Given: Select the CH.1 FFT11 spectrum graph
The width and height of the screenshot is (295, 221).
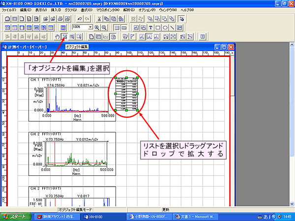Looking at the screenshot, I should [72, 100].
